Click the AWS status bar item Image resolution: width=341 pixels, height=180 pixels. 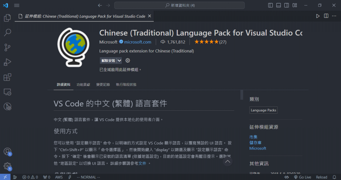[59, 177]
